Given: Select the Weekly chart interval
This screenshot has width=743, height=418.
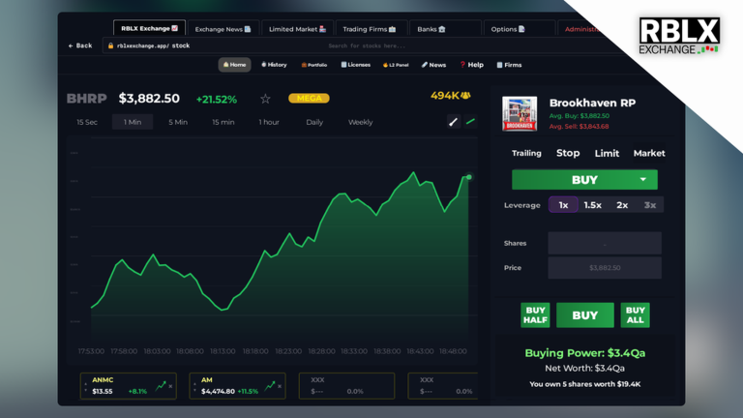Looking at the screenshot, I should pos(360,122).
